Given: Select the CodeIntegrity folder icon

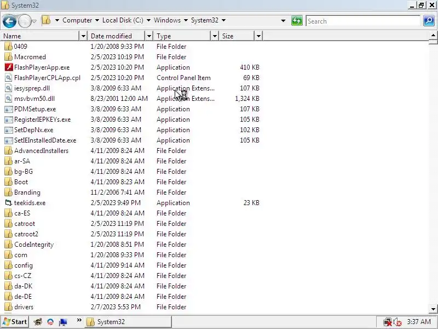Looking at the screenshot, I should tap(9, 244).
